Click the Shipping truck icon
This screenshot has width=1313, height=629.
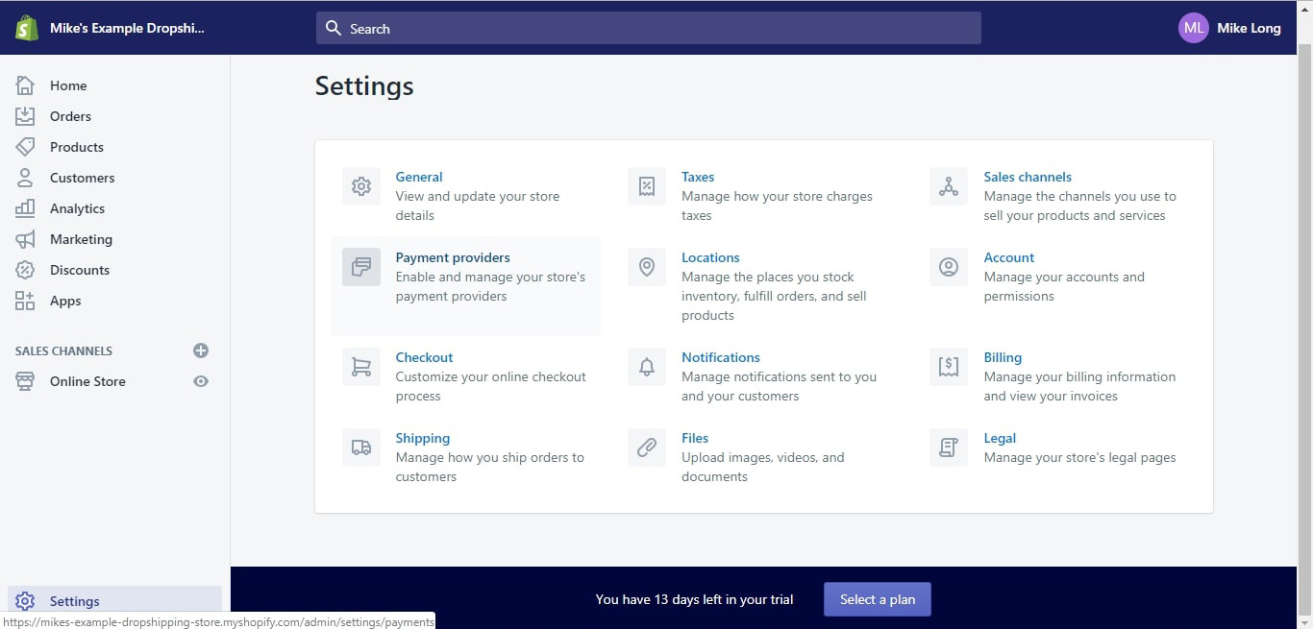360,448
